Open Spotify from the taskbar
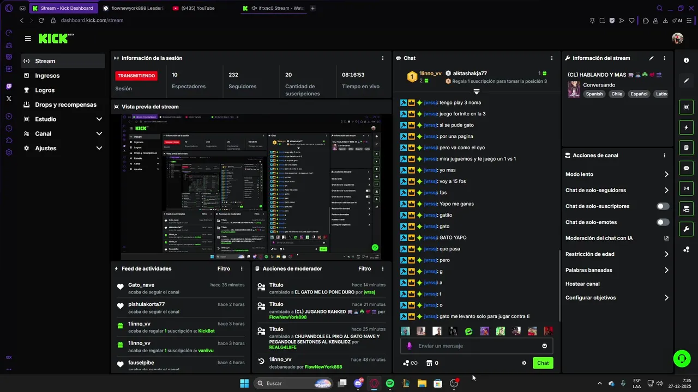 pos(390,383)
